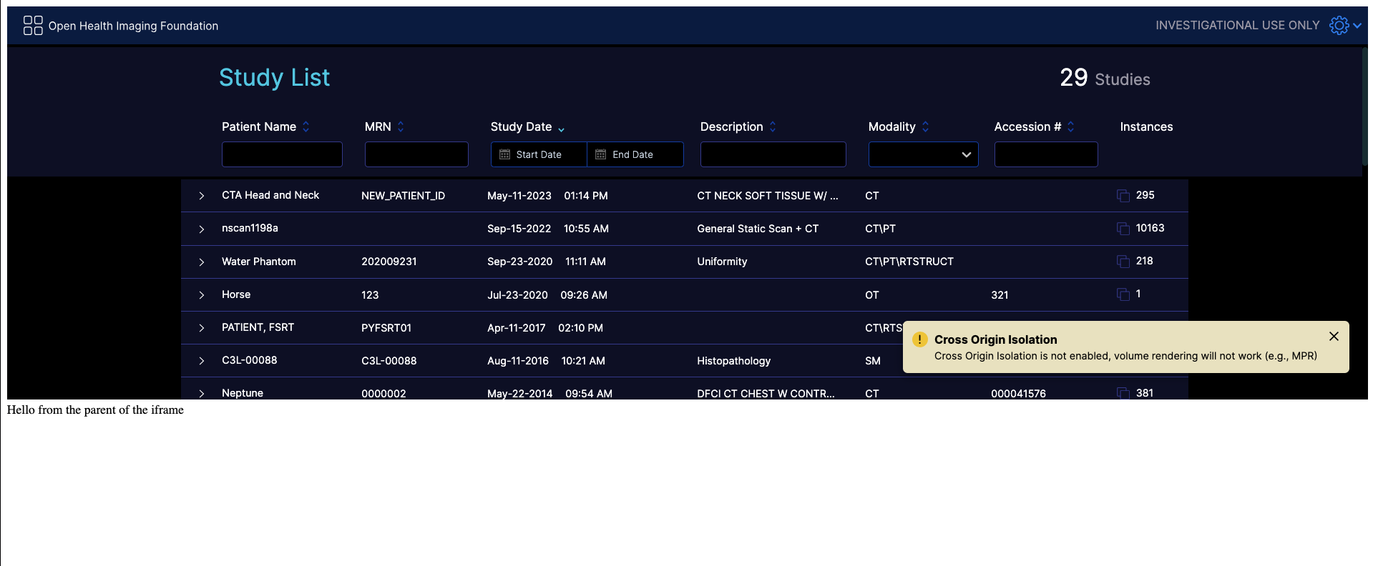Select the C3L-00088 Histopathology study
This screenshot has width=1373, height=566.
point(501,361)
